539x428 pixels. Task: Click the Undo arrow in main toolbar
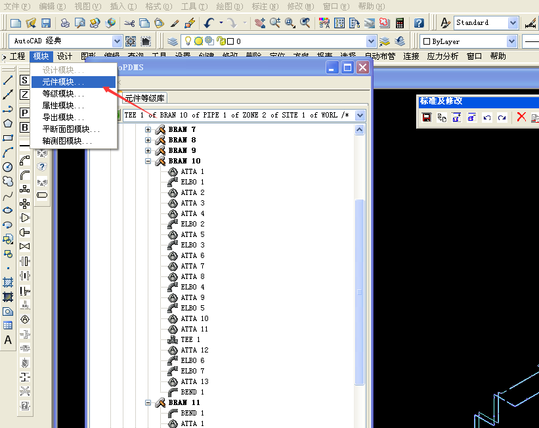click(208, 23)
